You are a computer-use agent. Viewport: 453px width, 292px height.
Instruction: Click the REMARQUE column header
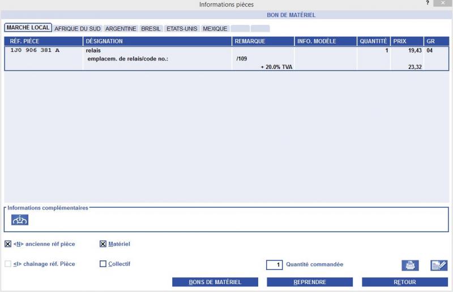click(x=263, y=41)
